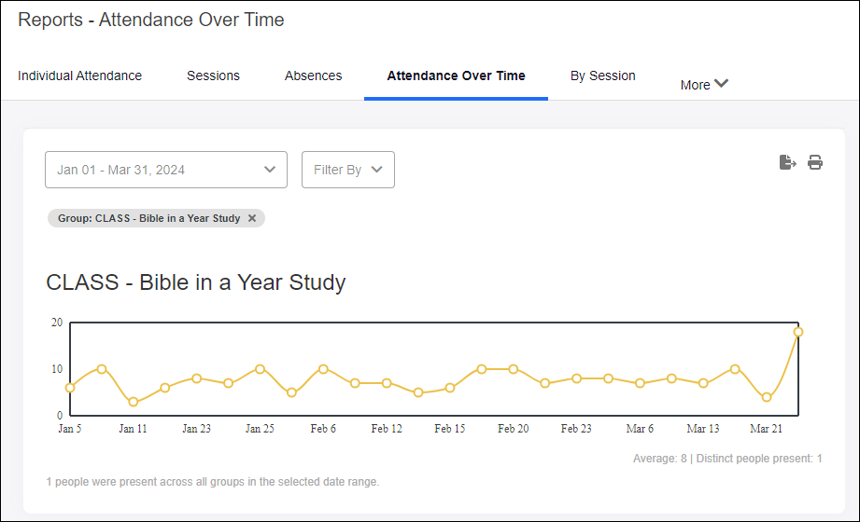Open the Sessions tab
The image size is (860, 522).
213,76
